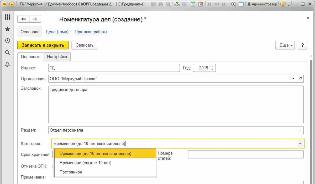315x184 pixels.
Task: Increase the year with the up spinner
Action: click(x=213, y=66)
